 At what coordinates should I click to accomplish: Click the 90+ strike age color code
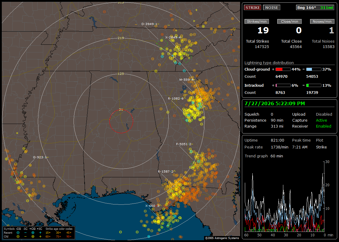69,237
